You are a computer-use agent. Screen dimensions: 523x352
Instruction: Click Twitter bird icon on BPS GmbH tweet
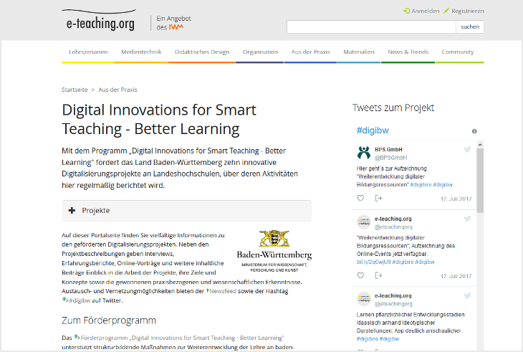tap(467, 149)
